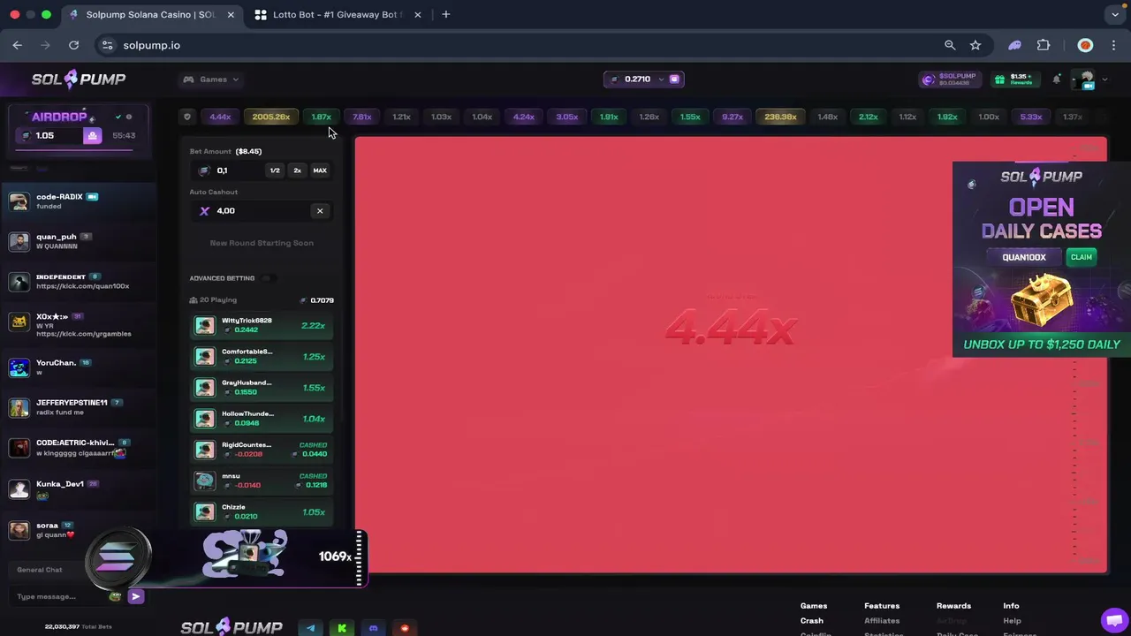
Task: Open the Affiliates footer link
Action: click(x=882, y=621)
